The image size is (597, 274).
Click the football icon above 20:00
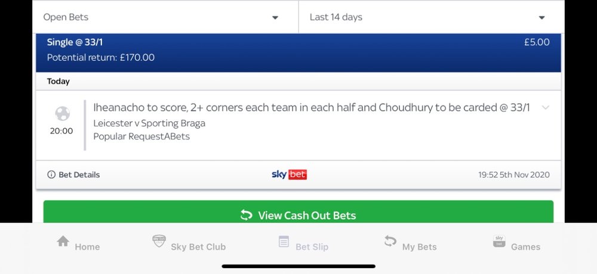(63, 113)
